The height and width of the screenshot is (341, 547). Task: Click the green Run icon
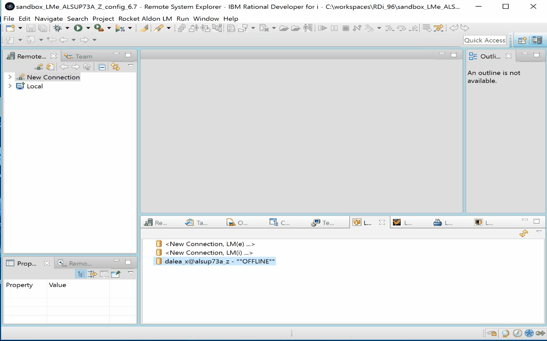point(78,28)
